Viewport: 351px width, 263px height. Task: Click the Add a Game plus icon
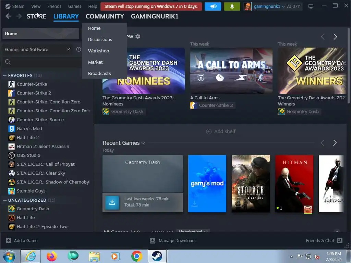9,240
